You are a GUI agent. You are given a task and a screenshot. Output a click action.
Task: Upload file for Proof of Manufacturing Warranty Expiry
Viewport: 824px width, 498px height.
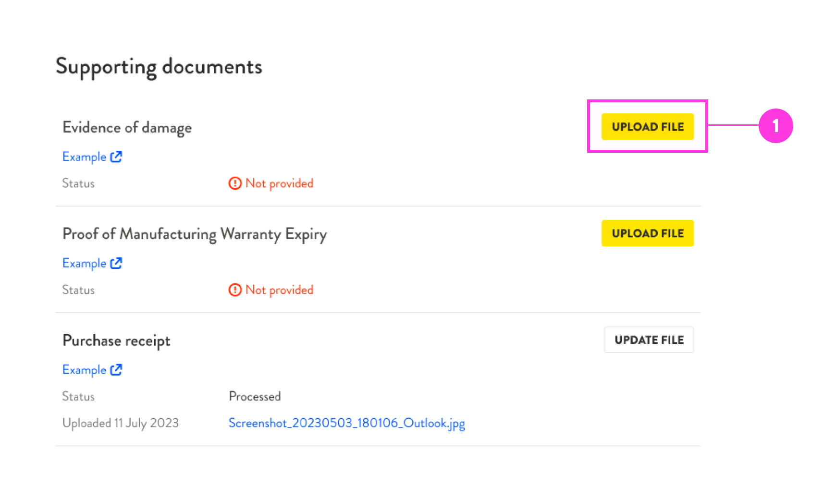click(647, 233)
